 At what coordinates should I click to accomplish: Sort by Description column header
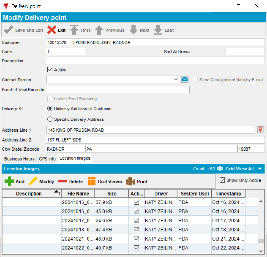(29, 194)
